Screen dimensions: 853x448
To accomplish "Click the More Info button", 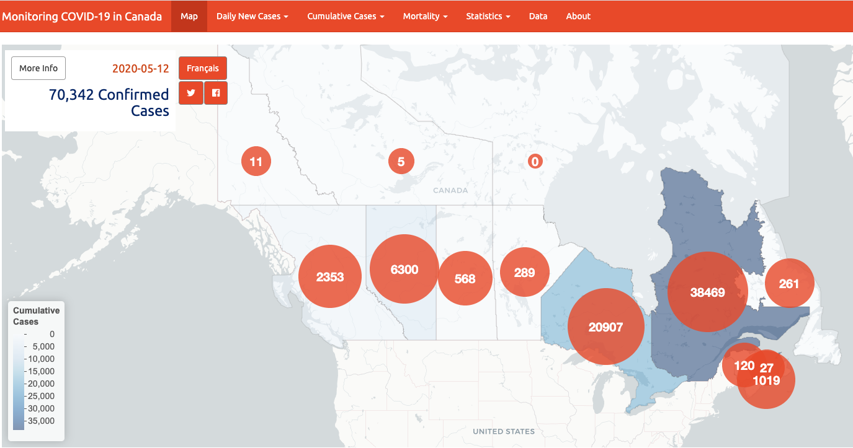I will [x=38, y=68].
